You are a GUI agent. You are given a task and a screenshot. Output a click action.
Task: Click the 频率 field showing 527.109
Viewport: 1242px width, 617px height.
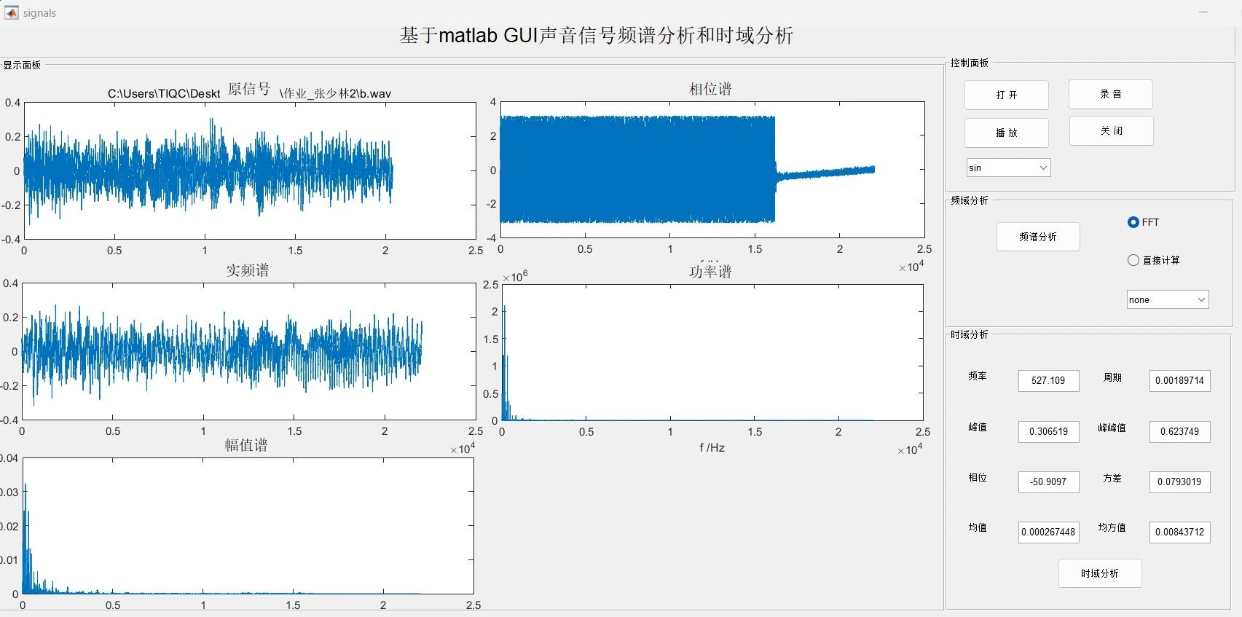point(1048,380)
